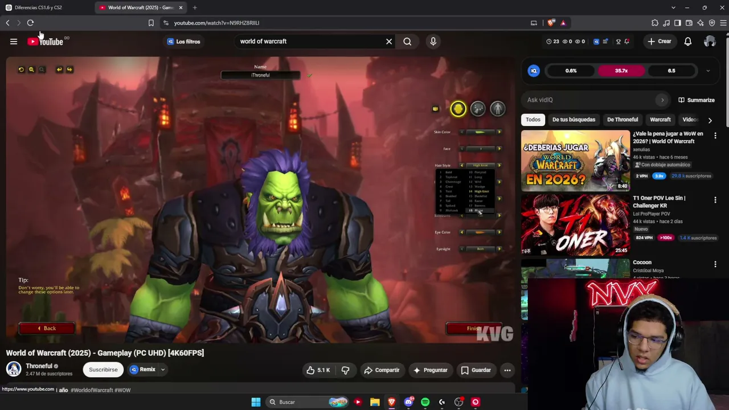Screen dimensions: 729x410
Task: Like the video showing 5.1 K
Action: (x=318, y=370)
